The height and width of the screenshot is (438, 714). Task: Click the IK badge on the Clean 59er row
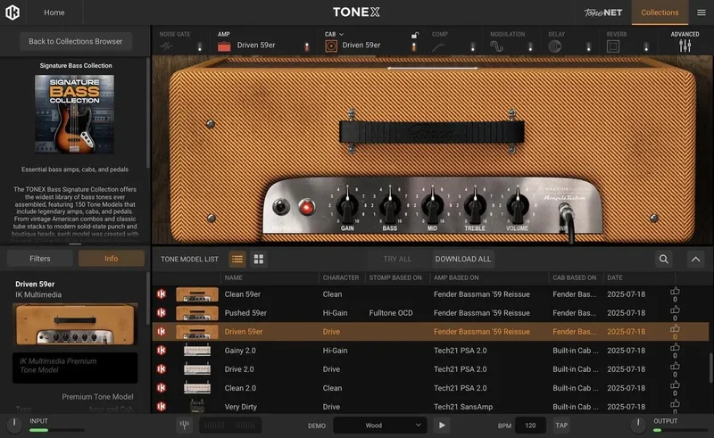[162, 294]
